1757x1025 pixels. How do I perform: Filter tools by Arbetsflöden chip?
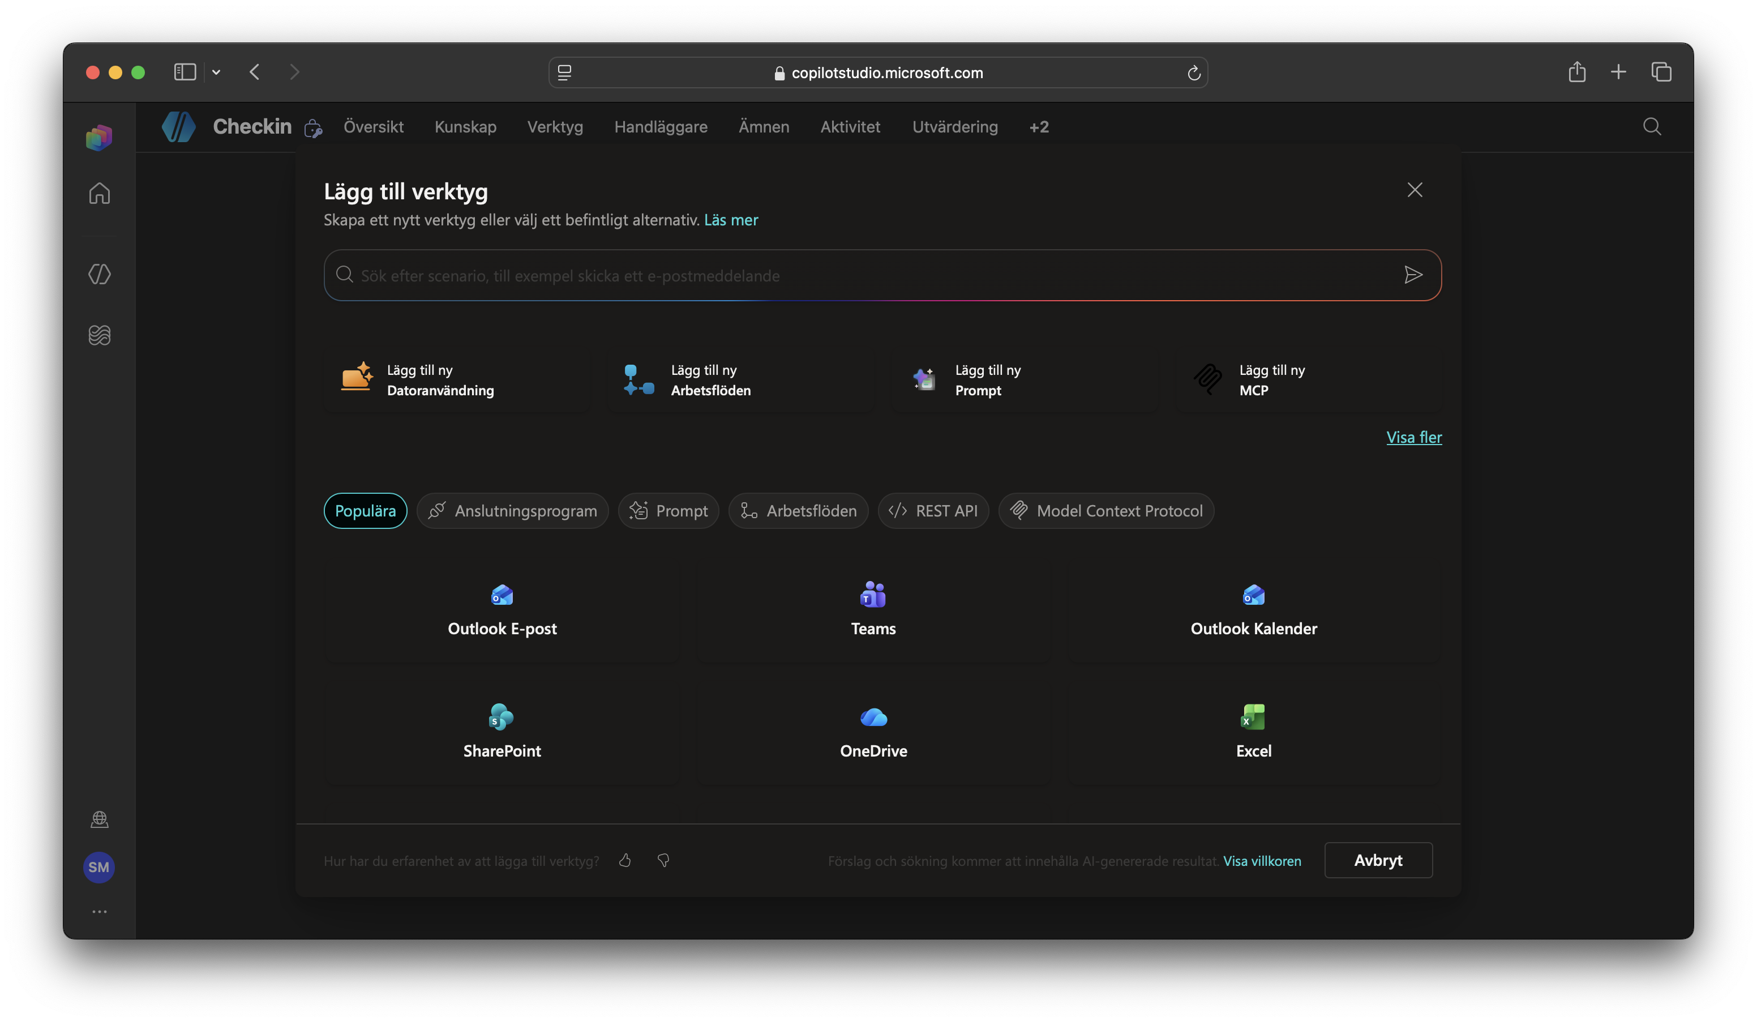click(x=798, y=510)
